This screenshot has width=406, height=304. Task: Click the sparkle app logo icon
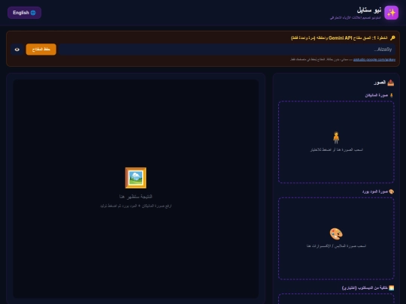[x=391, y=13]
